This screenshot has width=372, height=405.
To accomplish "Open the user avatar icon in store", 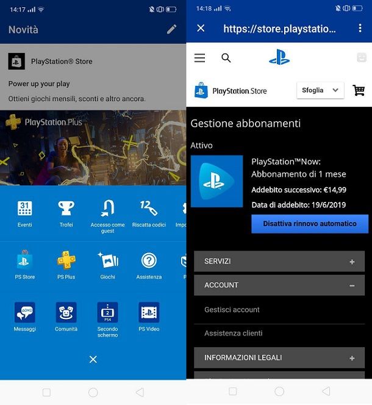I will tap(362, 57).
